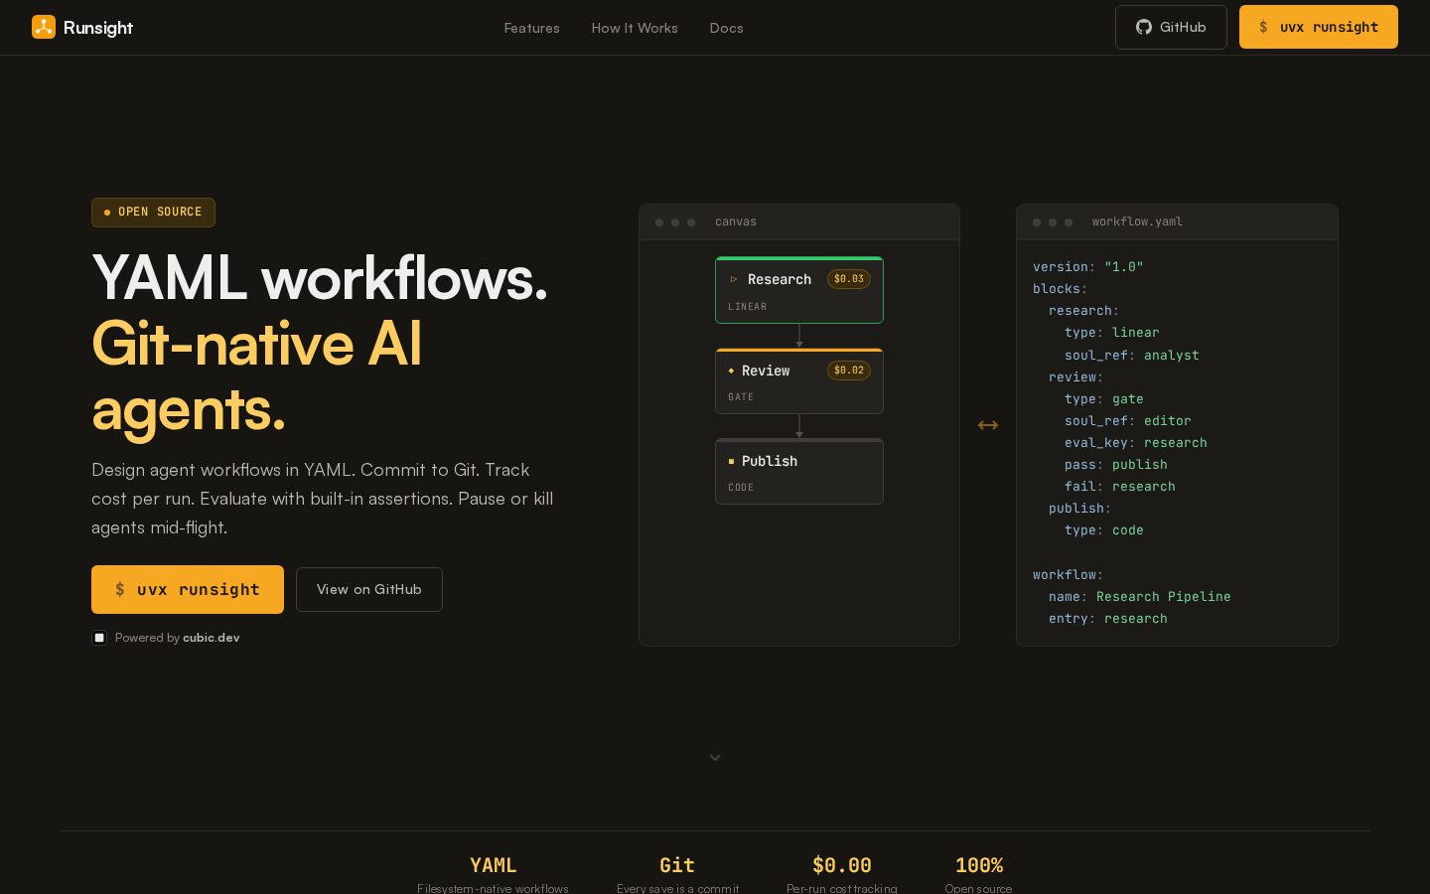Screen dimensions: 1430x894
Task: Click the $0.00 stat heading
Action: (842, 865)
